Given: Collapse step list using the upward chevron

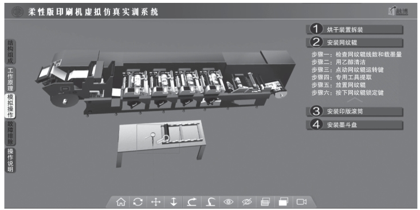Looking at the screenshot, I should 355,100.
